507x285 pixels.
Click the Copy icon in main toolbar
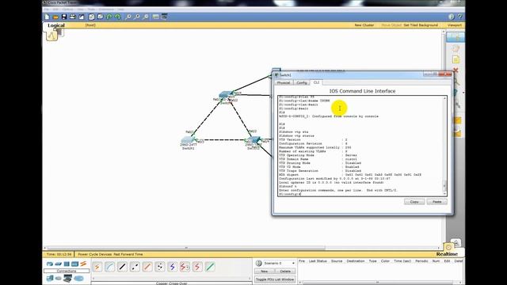(x=92, y=17)
